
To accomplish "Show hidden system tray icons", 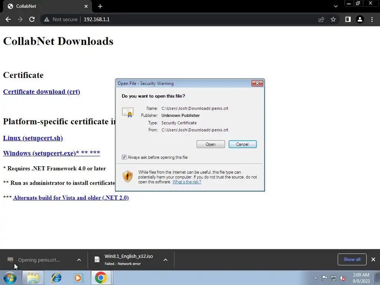I will [x=315, y=278].
